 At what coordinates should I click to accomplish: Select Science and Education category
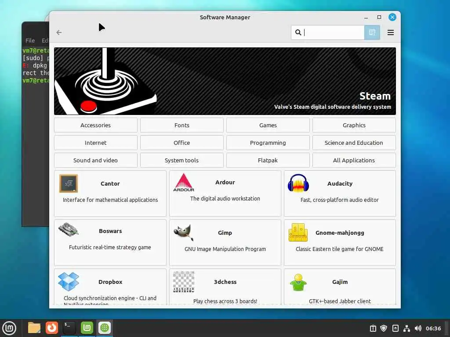[354, 143]
